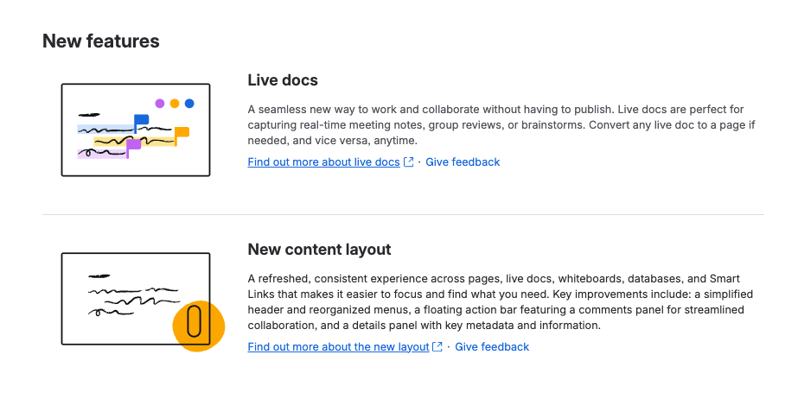Click the blue dot in the Live docs illustration

189,104
